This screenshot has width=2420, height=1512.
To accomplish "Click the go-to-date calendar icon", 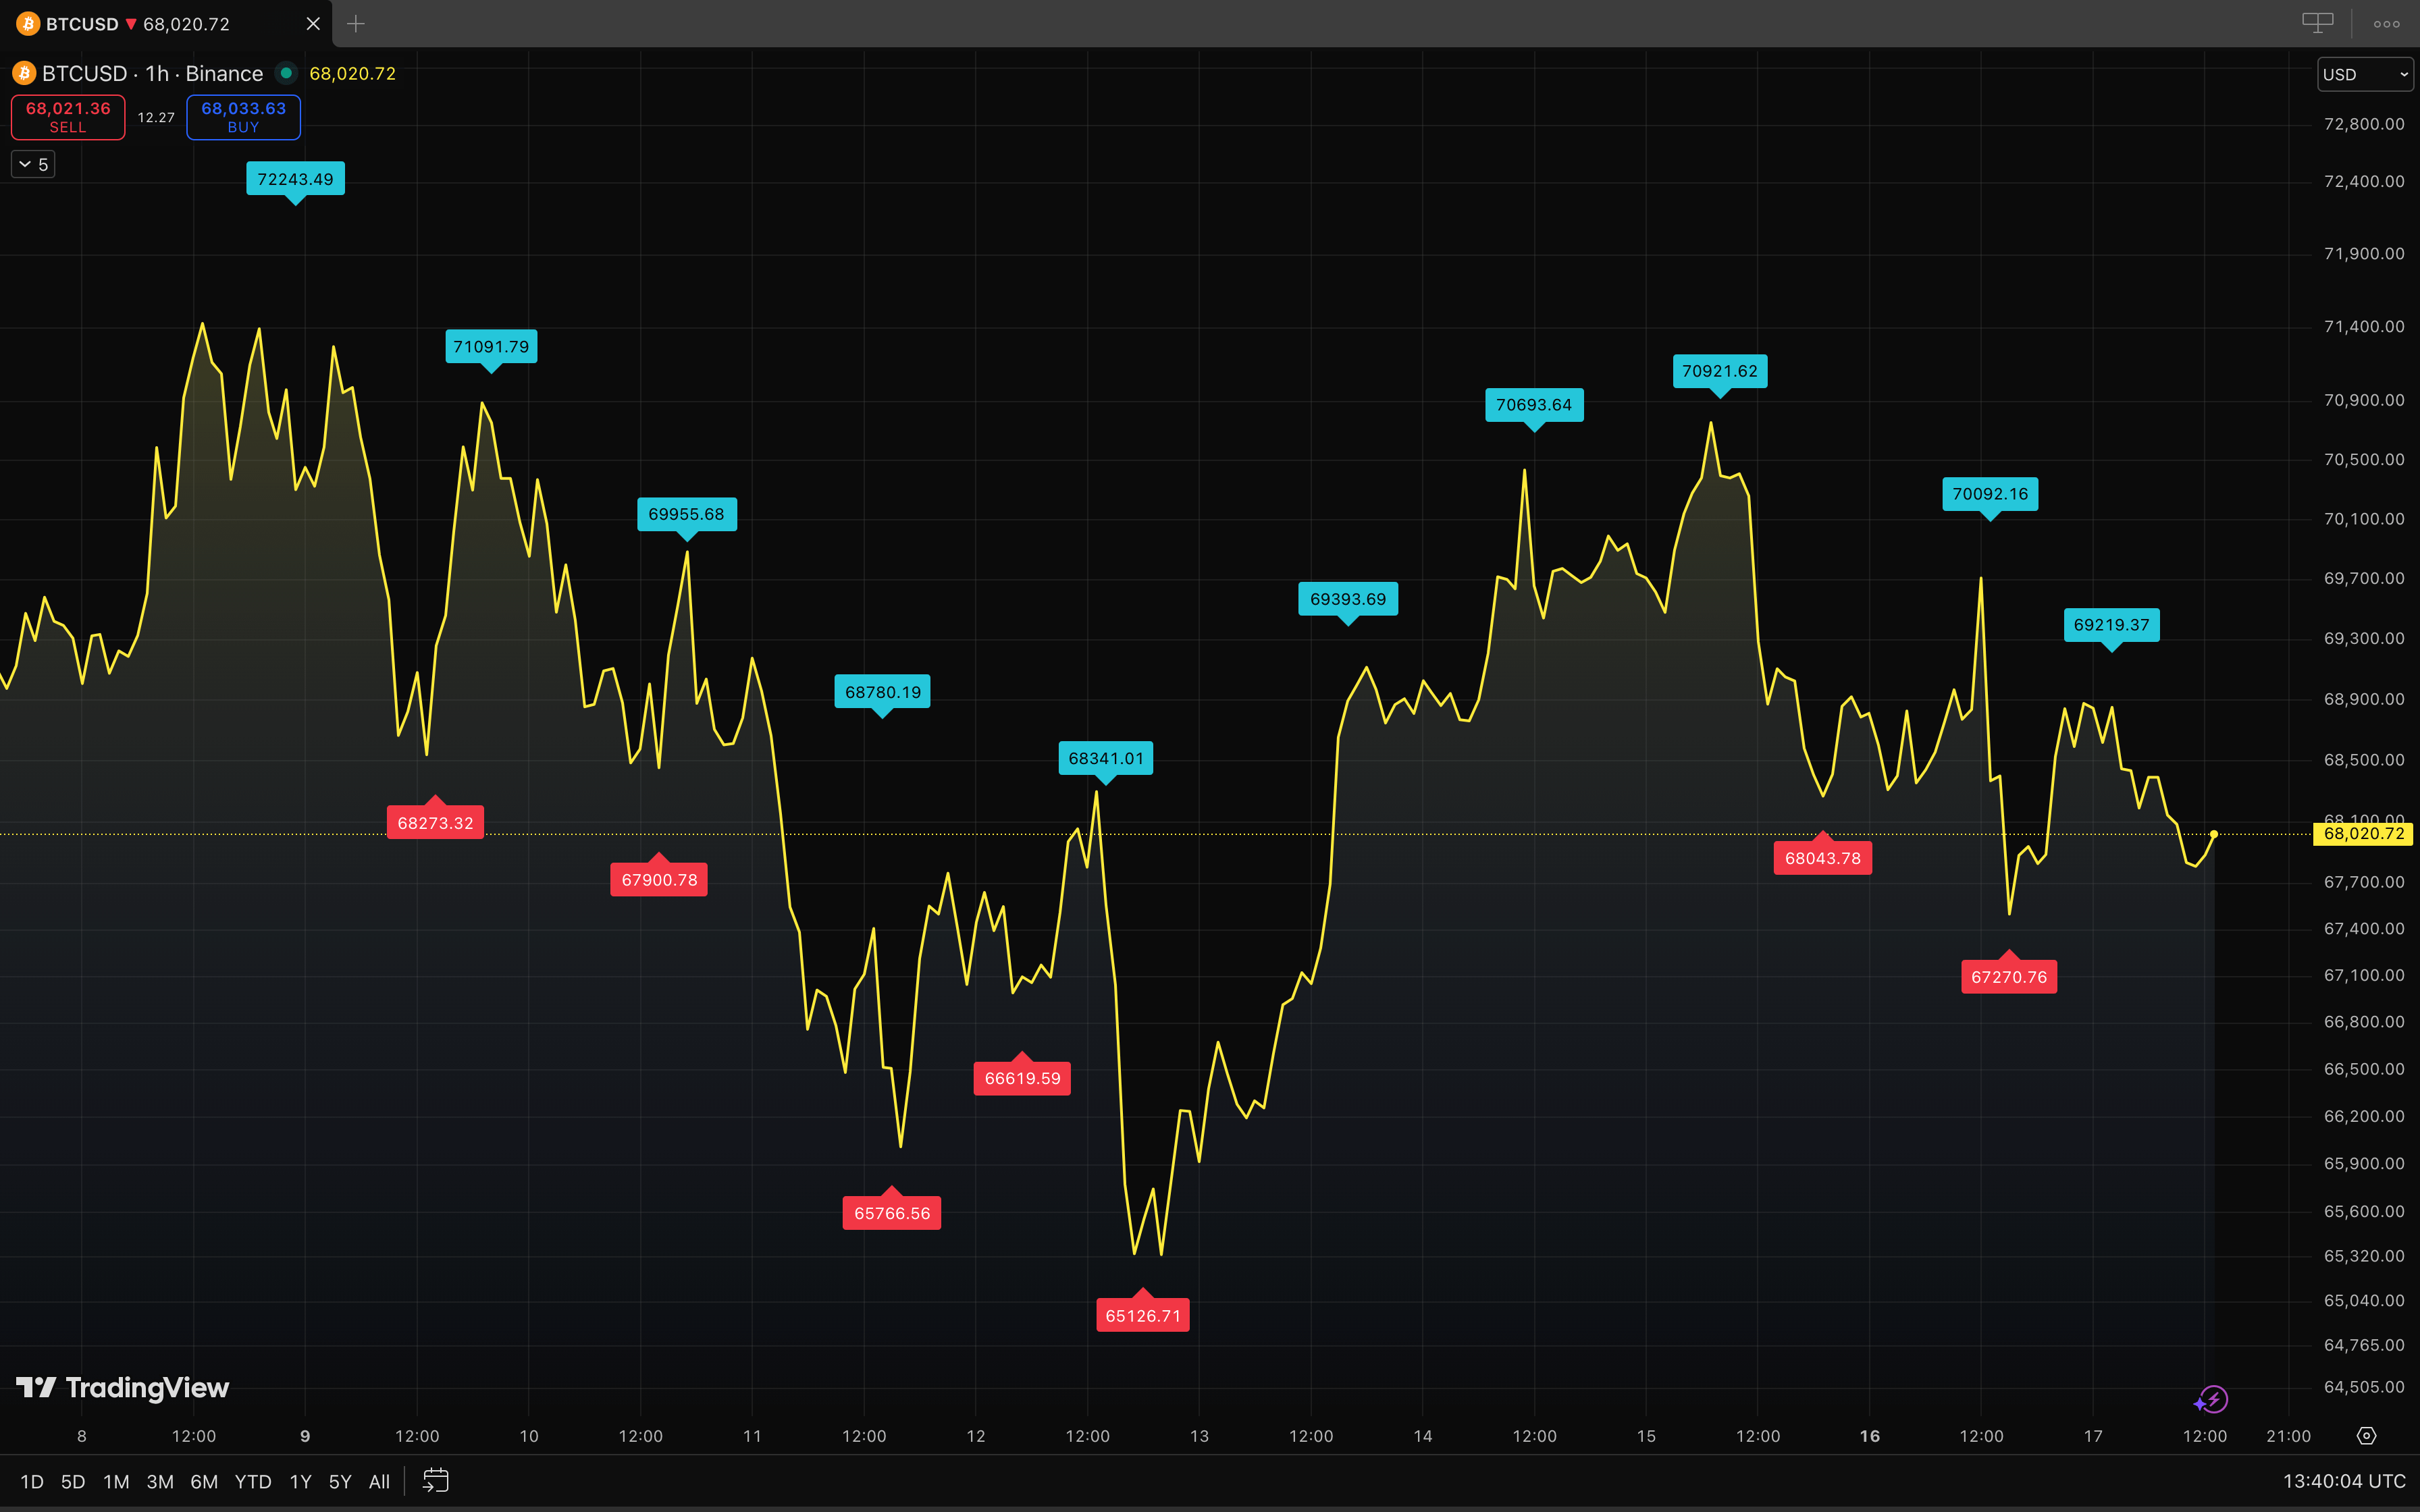I will click(436, 1480).
